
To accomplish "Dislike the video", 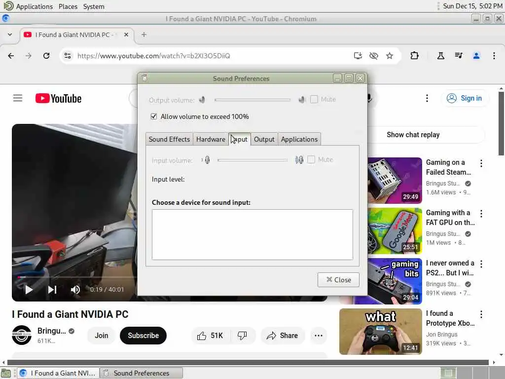I will 242,336.
